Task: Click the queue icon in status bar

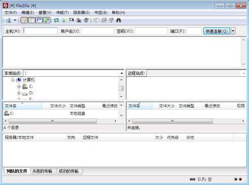Action: pos(192,179)
